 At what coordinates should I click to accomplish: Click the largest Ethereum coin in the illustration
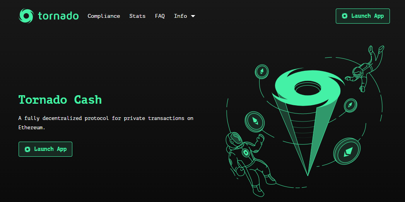(348, 151)
